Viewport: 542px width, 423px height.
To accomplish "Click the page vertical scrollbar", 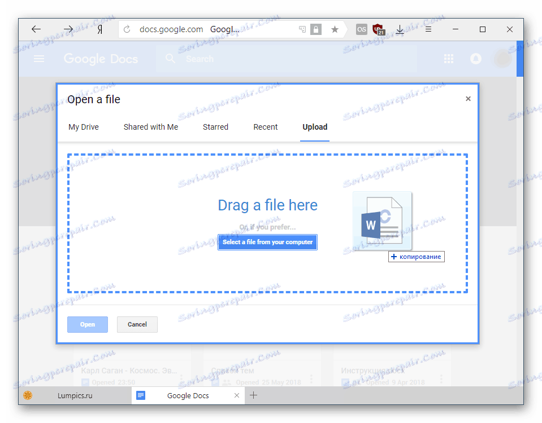I will pyautogui.click(x=520, y=59).
